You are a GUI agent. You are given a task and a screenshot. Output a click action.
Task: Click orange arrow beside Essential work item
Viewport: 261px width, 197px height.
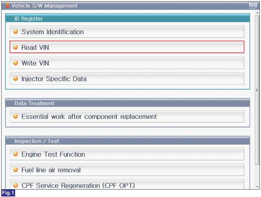pyautogui.click(x=16, y=116)
